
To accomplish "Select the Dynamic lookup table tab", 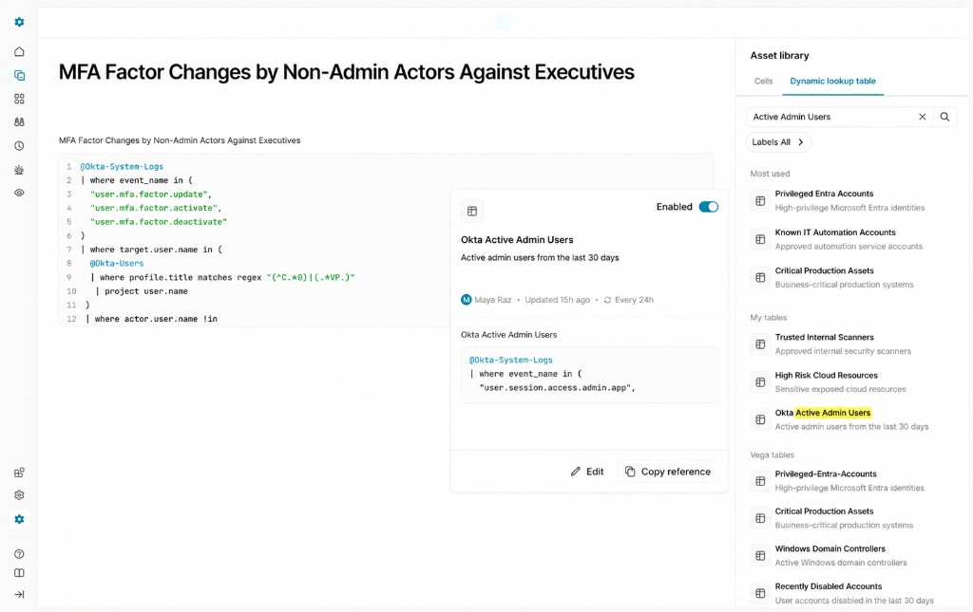I will 832,82.
